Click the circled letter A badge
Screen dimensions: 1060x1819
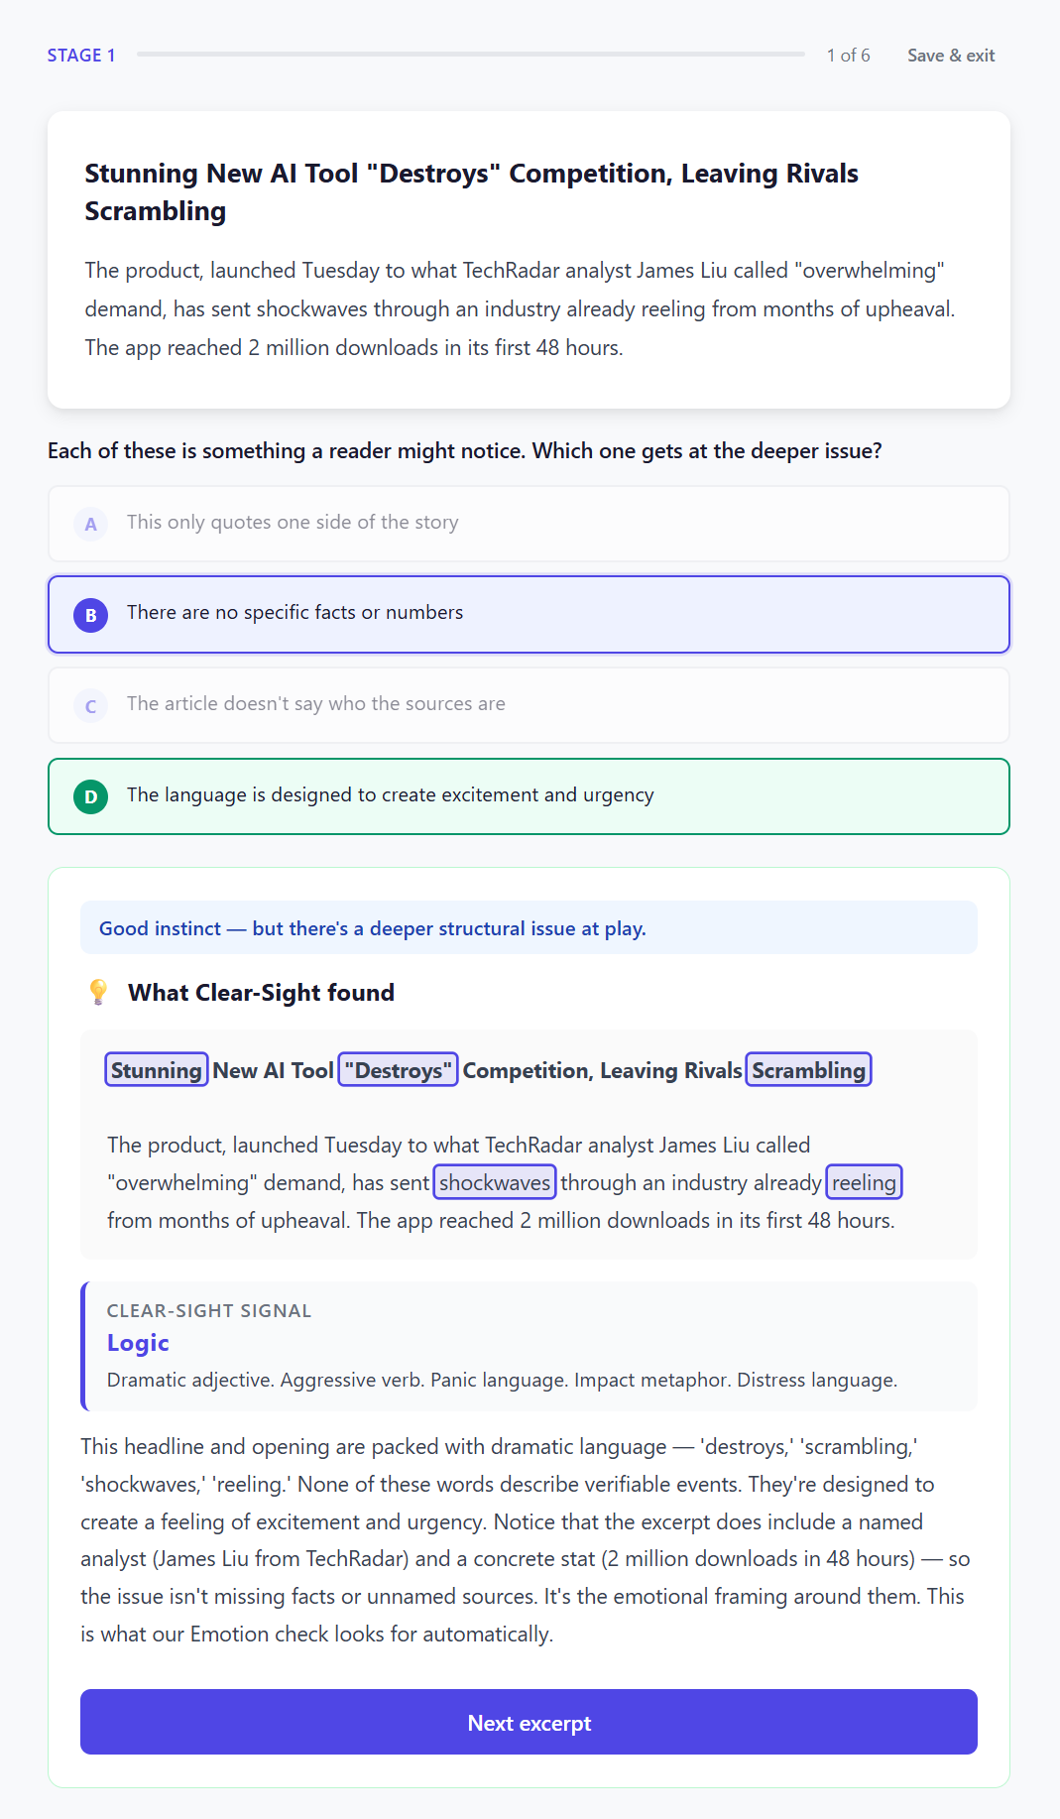point(90,524)
